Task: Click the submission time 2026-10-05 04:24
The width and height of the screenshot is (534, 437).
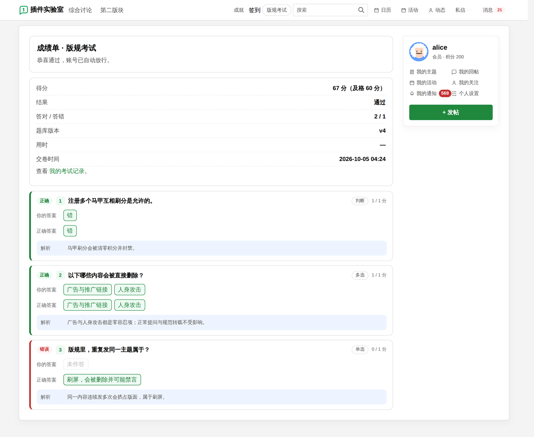Action: (363, 159)
